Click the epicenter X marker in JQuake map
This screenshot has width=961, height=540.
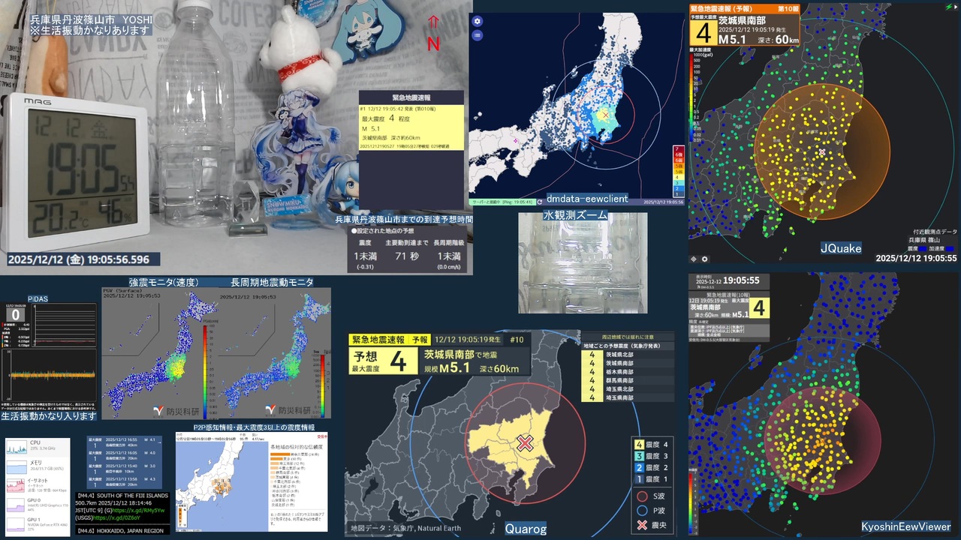point(822,152)
